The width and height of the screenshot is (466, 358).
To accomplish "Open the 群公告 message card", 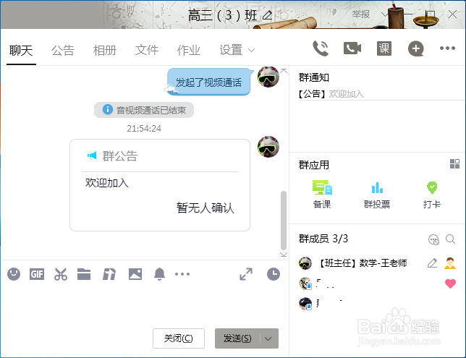I will coord(160,185).
